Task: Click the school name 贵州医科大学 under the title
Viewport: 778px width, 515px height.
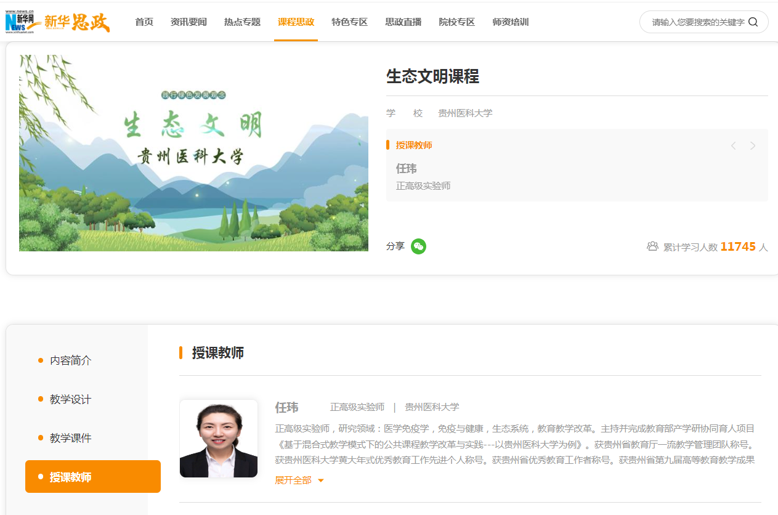Action: (x=465, y=113)
